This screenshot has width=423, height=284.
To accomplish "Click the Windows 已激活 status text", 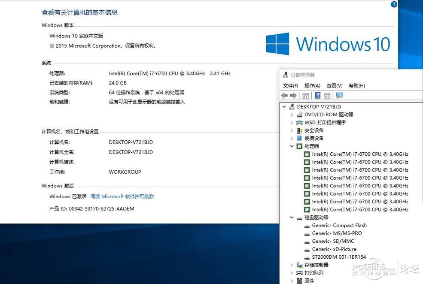I will point(68,196).
